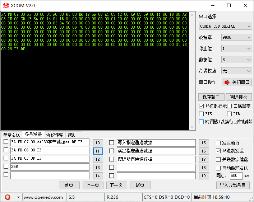Click the 下一页 button
The width and height of the screenshot is (254, 202).
tap(116, 185)
